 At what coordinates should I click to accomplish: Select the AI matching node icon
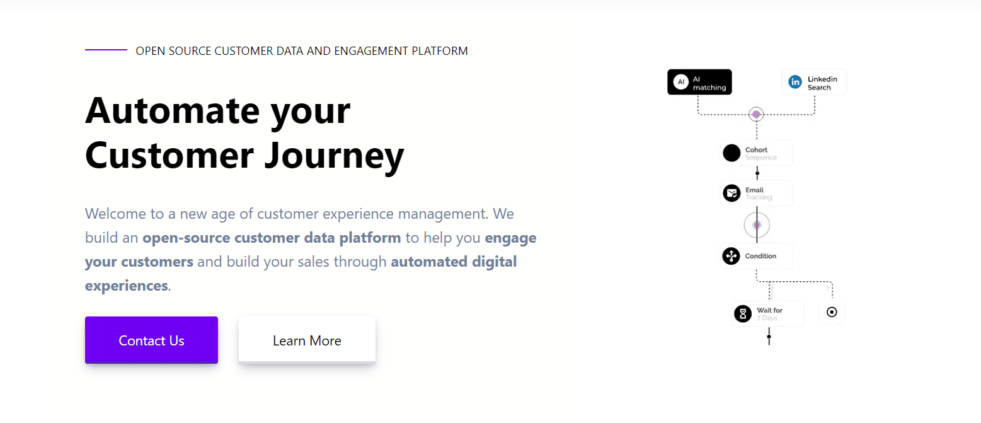coord(681,81)
